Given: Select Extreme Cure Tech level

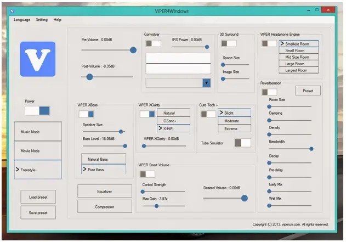Looking at the screenshot, I should (x=234, y=128).
